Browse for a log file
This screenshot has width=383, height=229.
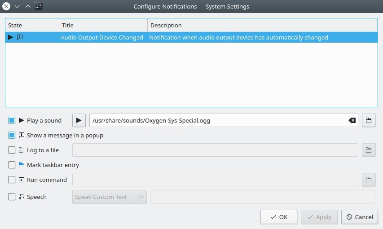[x=369, y=150]
